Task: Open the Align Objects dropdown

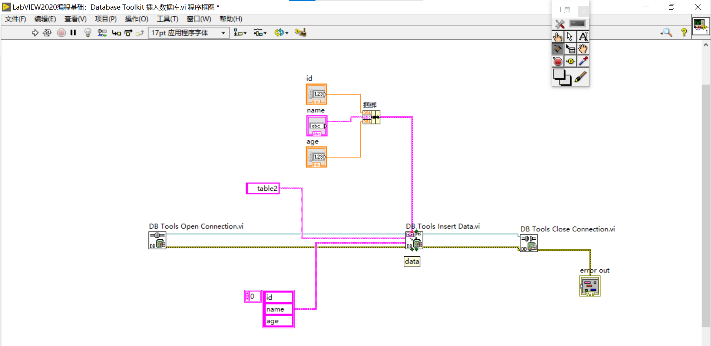Action: 240,33
